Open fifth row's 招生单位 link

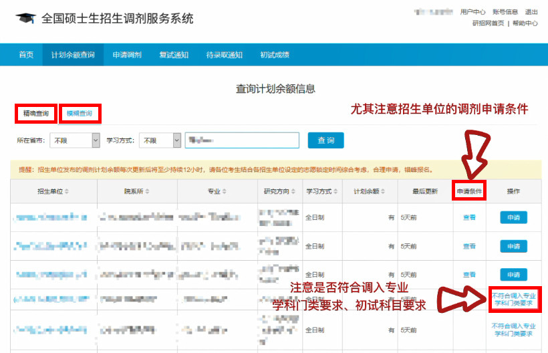pyautogui.click(x=50, y=330)
